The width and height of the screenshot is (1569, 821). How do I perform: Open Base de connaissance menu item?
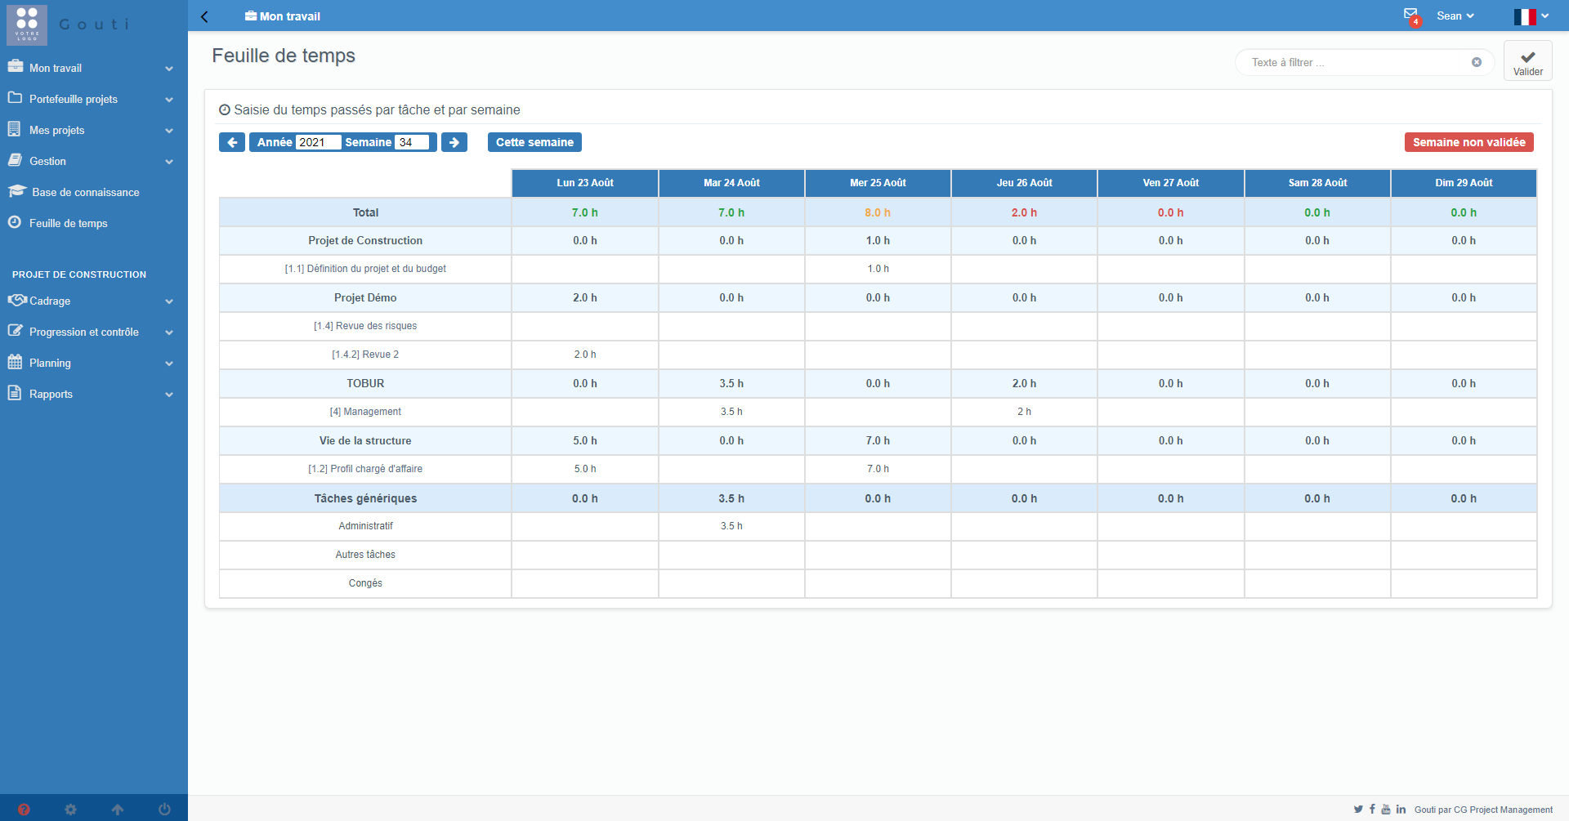click(86, 192)
